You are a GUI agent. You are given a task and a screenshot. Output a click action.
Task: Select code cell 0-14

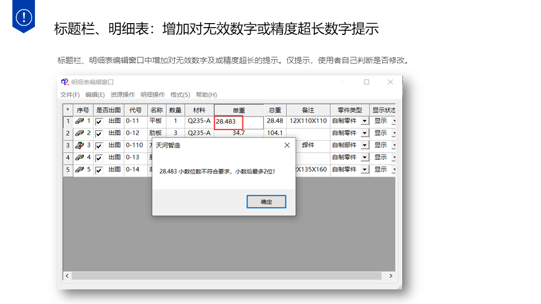[x=136, y=169]
